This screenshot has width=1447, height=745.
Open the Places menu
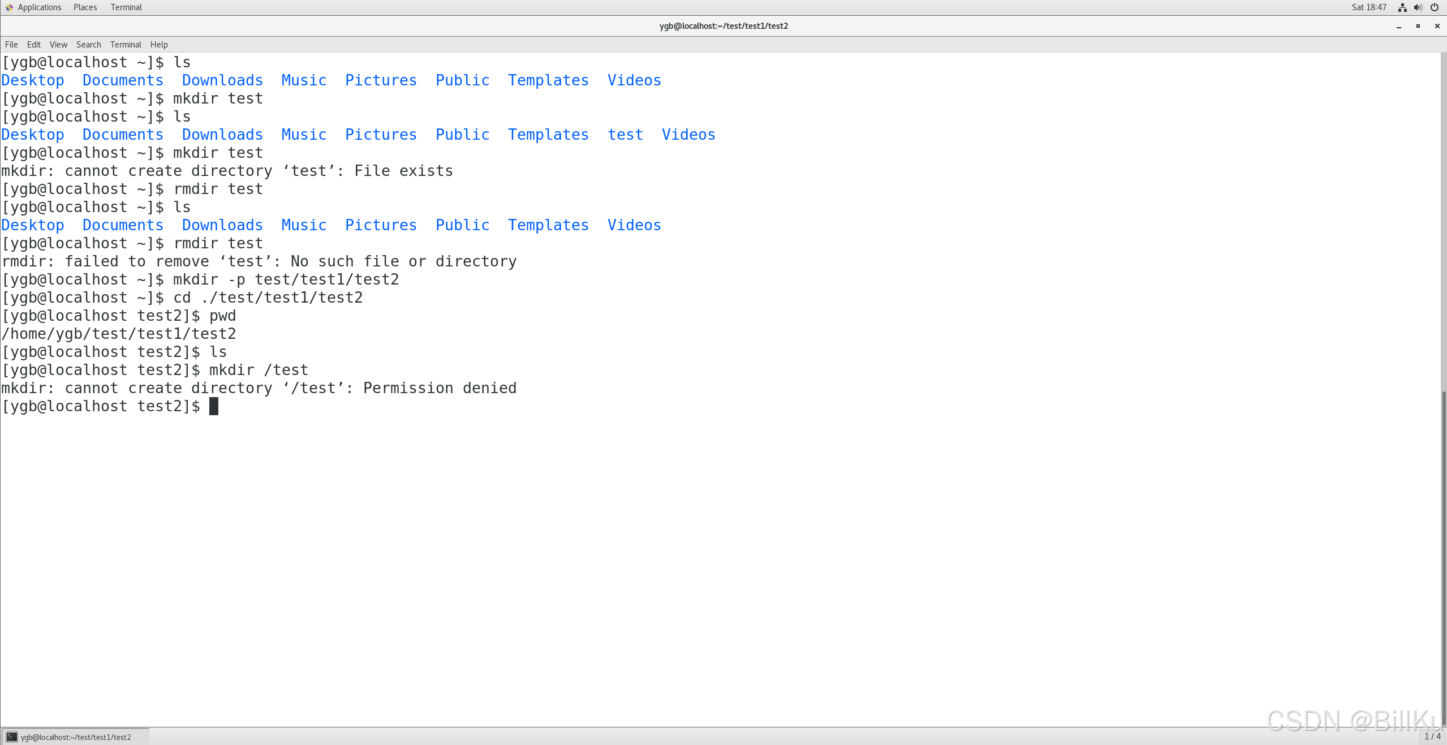tap(85, 7)
